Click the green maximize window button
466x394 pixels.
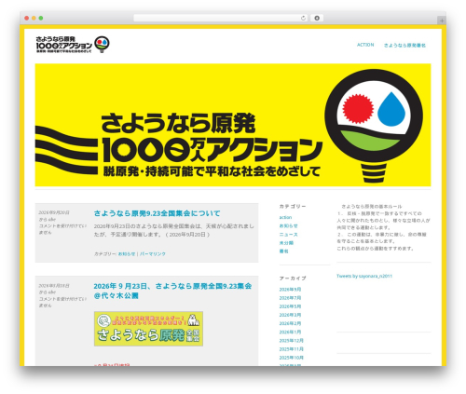coord(41,18)
